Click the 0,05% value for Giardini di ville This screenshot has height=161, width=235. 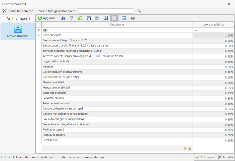213,77
